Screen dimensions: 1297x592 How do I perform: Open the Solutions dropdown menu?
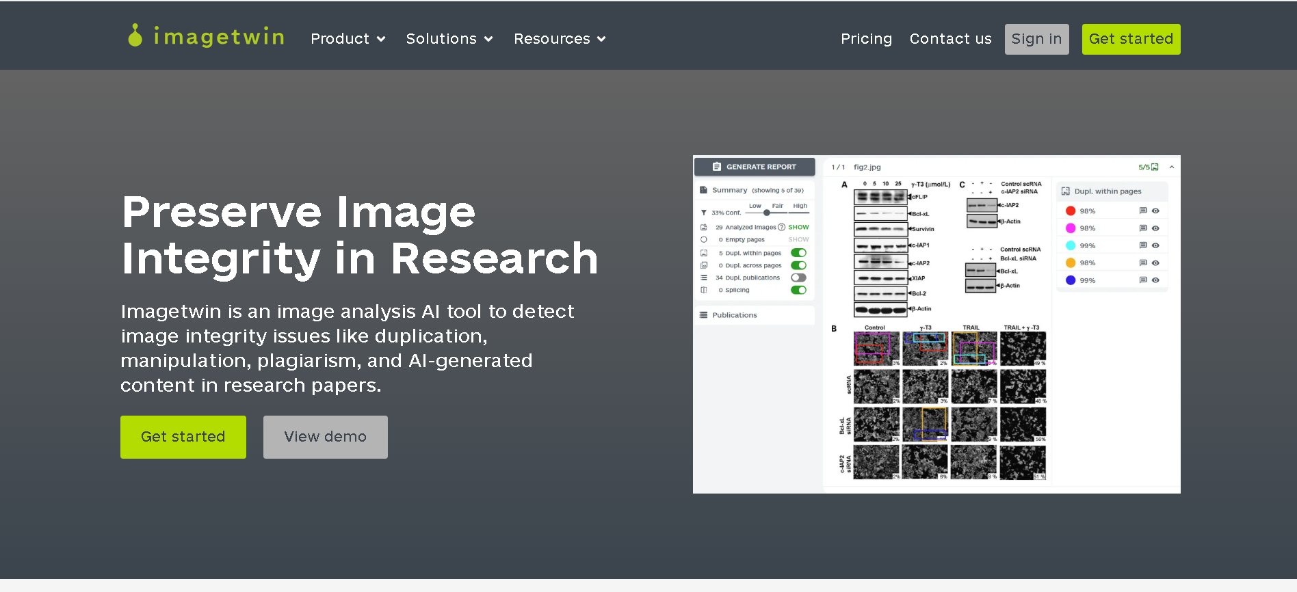coord(449,39)
